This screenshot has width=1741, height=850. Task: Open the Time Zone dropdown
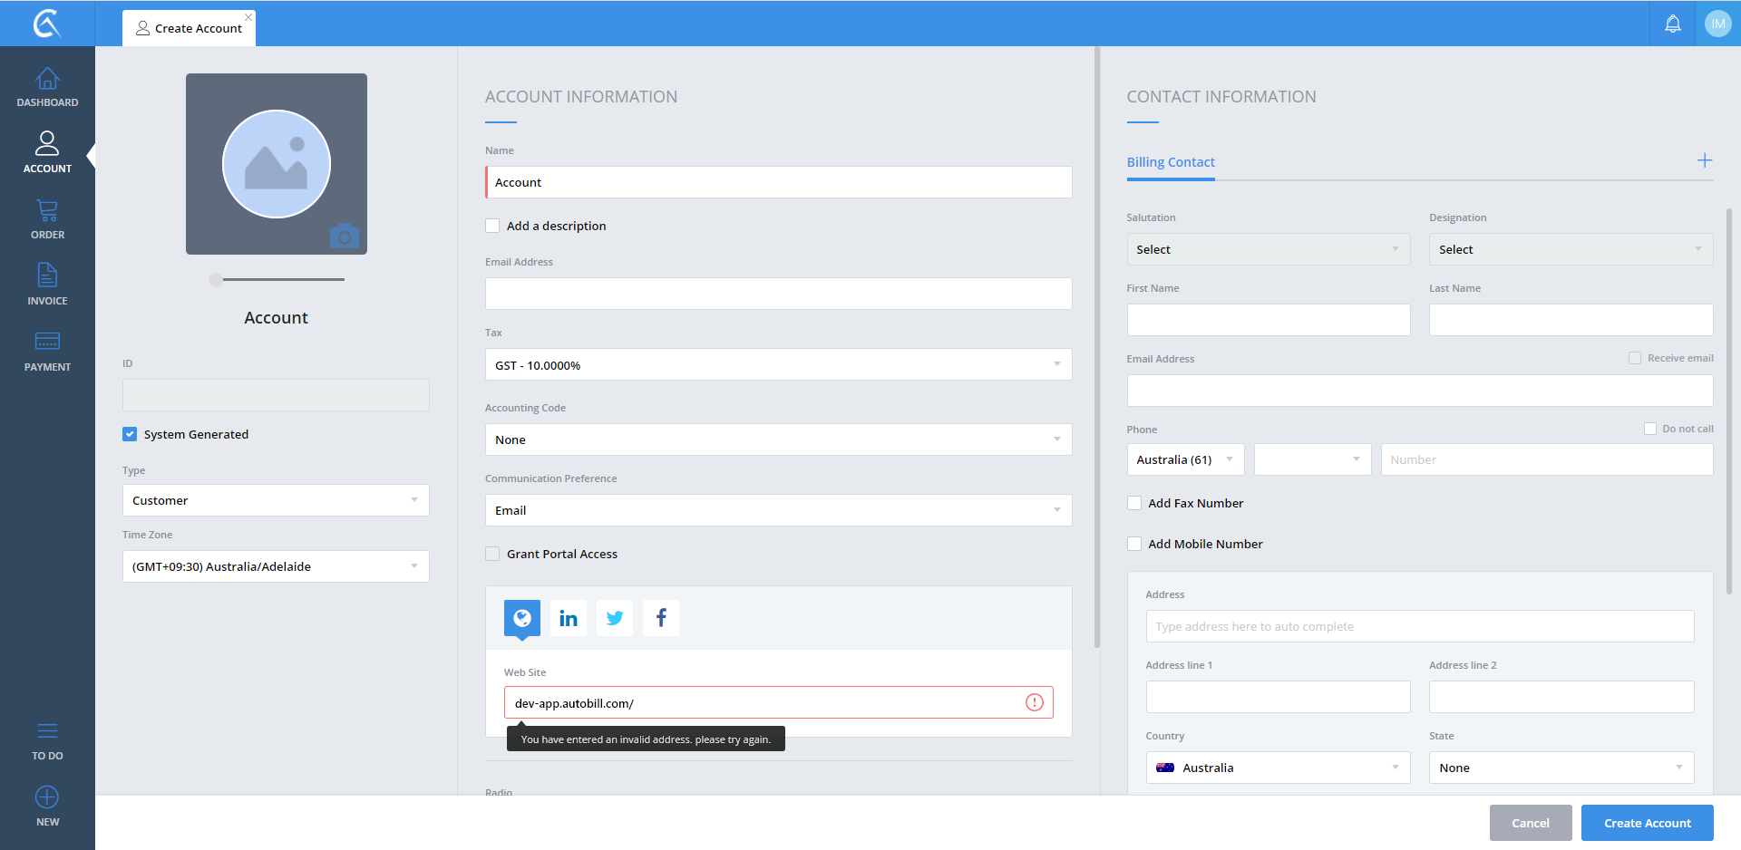[276, 566]
